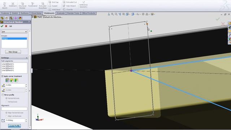
Task: Select Line4@Sketch1 path segment
Action: pyautogui.click(x=8, y=68)
